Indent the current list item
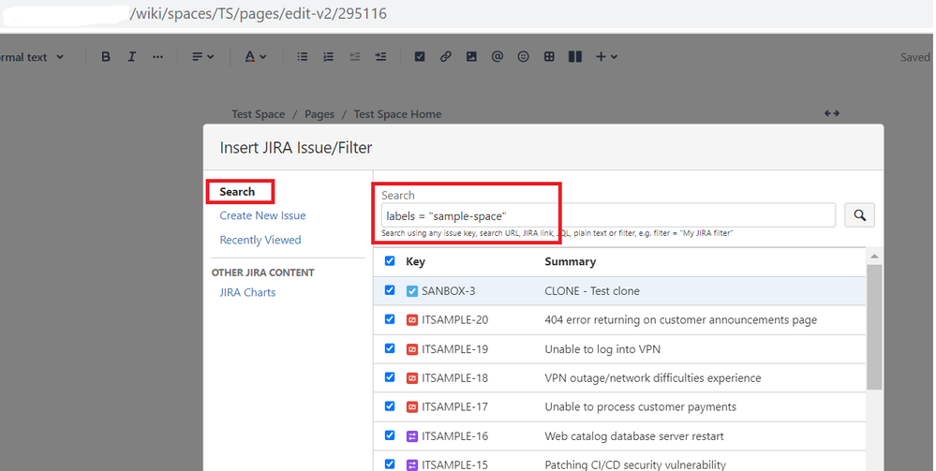The width and height of the screenshot is (936, 471). (x=380, y=57)
